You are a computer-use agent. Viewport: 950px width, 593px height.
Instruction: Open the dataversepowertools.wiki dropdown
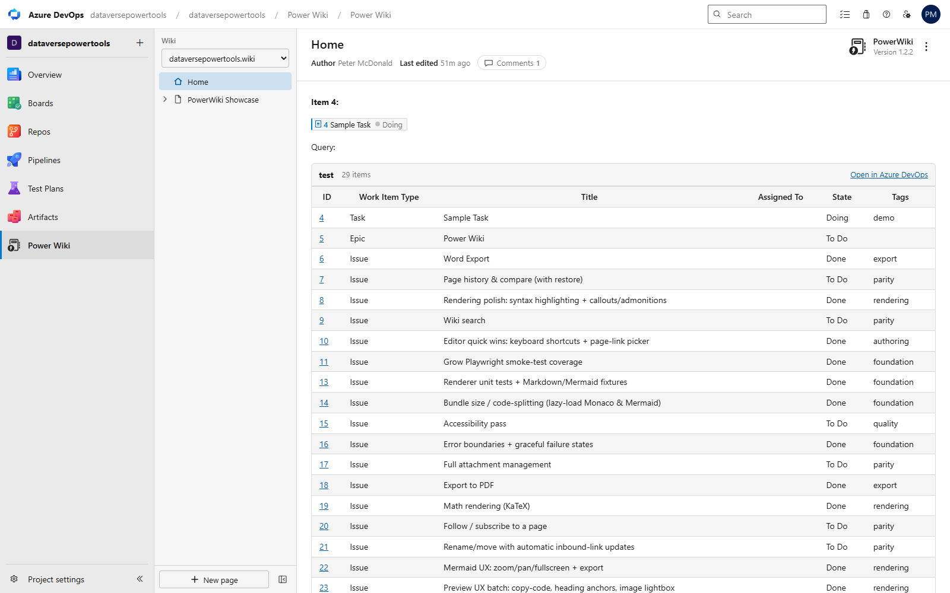[x=225, y=59]
